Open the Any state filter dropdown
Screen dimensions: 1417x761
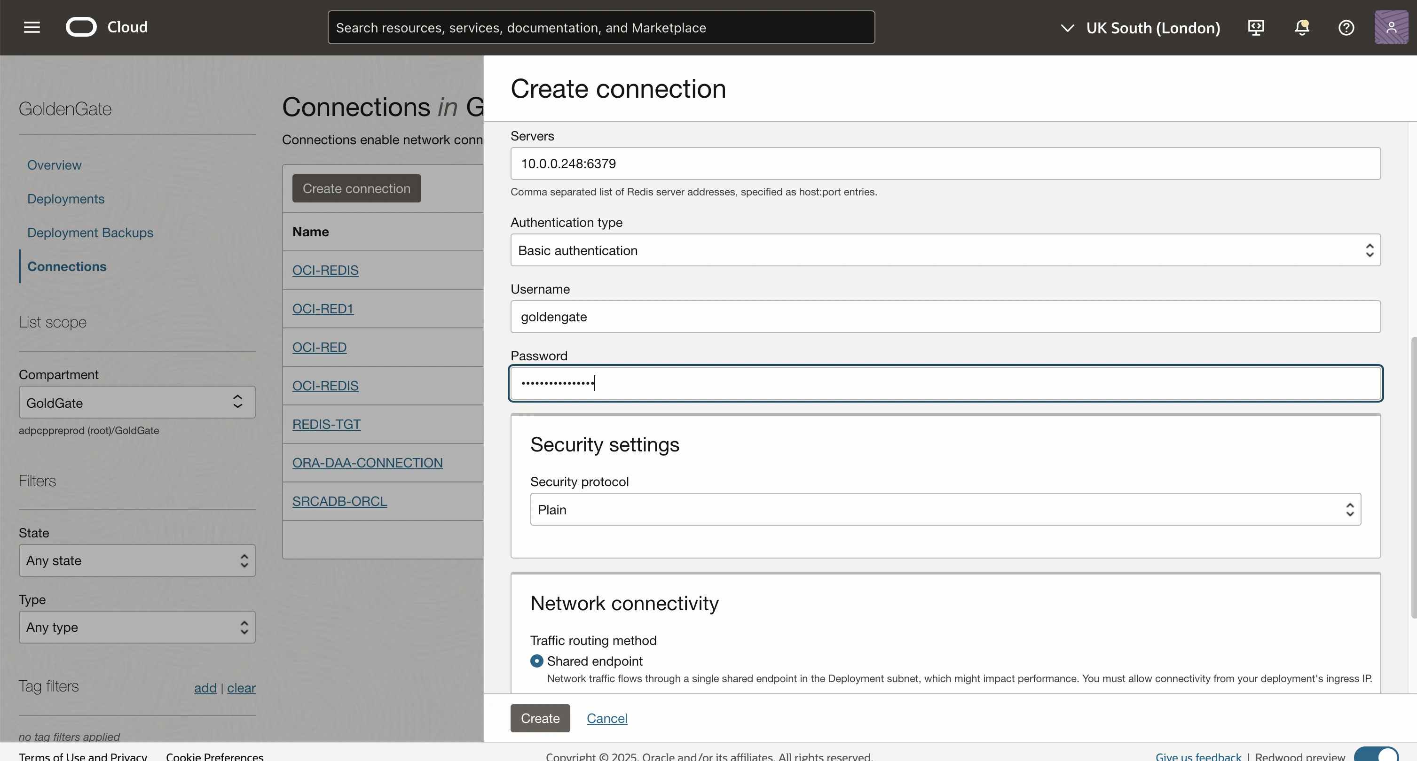point(137,560)
